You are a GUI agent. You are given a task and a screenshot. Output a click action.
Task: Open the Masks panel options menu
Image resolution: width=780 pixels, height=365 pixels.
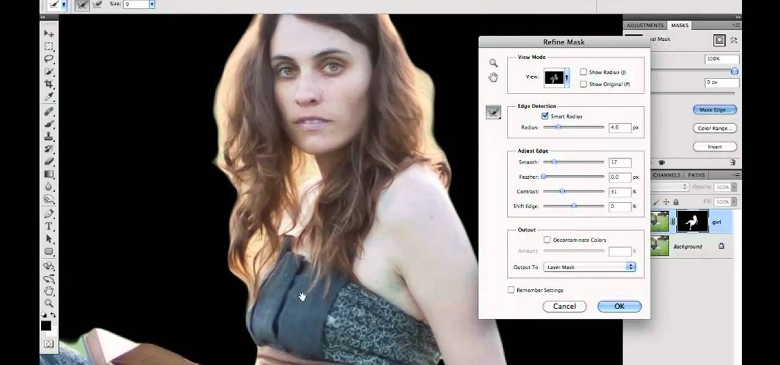(x=736, y=25)
